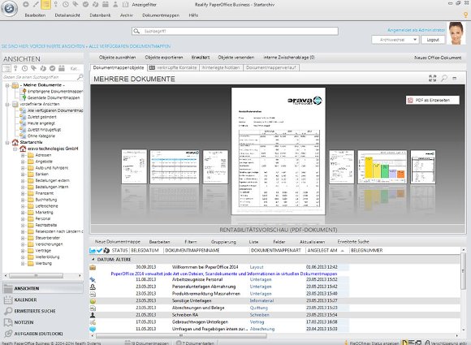Click the KALENDER icon in sidebar navigation
This screenshot has height=345, width=471.
click(8, 300)
